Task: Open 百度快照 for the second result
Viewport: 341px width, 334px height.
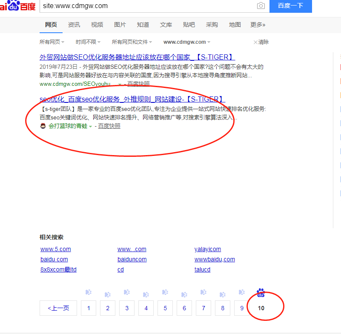Action: pyautogui.click(x=109, y=126)
